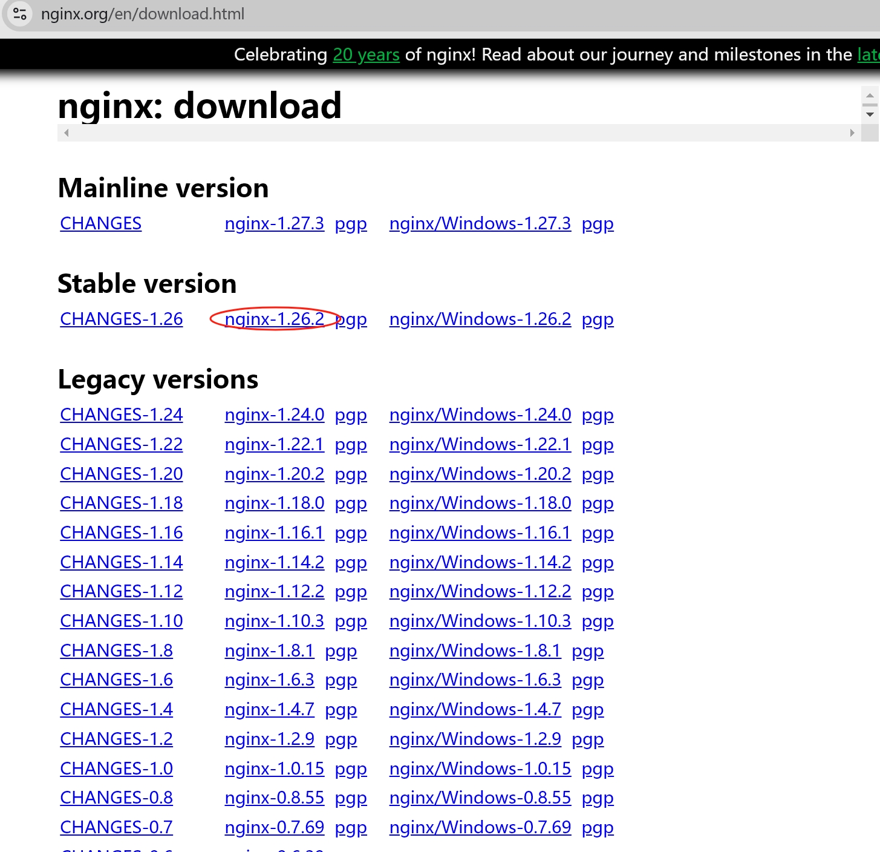Download nginx-1.12.2 source

tap(274, 591)
